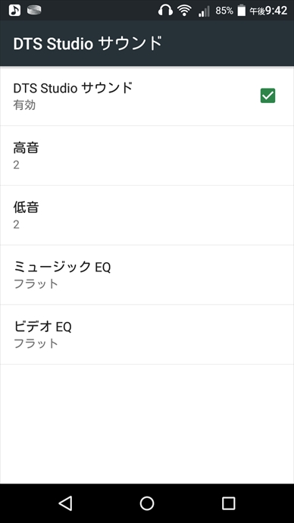Tap the DTS Studio サウンド row label
This screenshot has width=294, height=523.
73,88
